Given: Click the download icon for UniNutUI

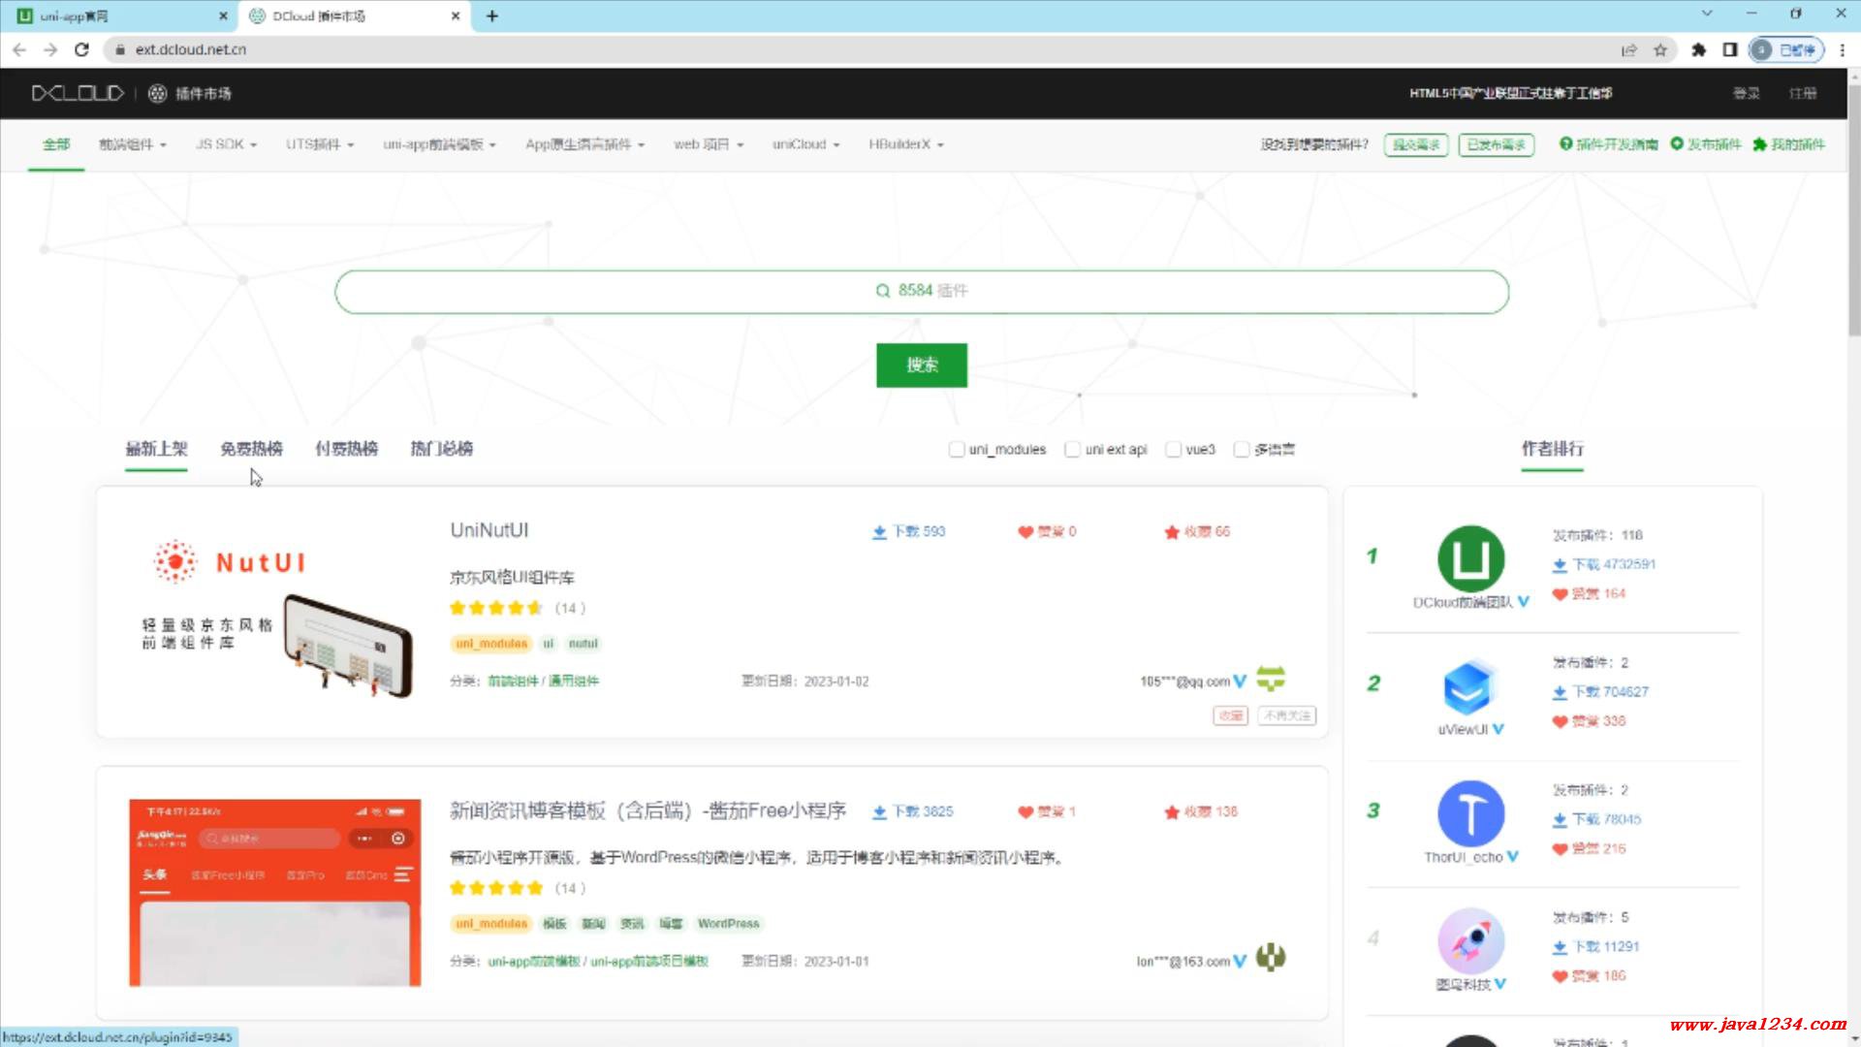Looking at the screenshot, I should pyautogui.click(x=879, y=532).
